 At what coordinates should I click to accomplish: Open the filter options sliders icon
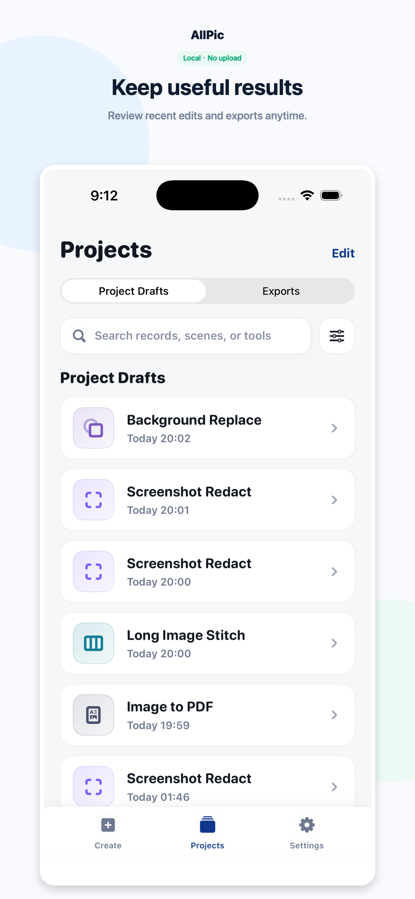pos(336,336)
